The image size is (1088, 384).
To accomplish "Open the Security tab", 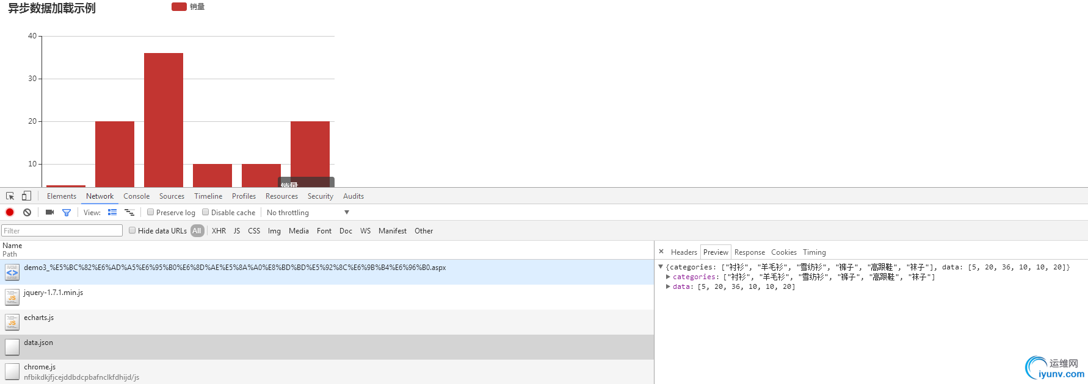I will coord(321,196).
